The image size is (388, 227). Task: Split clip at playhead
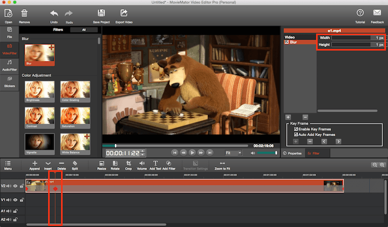[x=74, y=165]
